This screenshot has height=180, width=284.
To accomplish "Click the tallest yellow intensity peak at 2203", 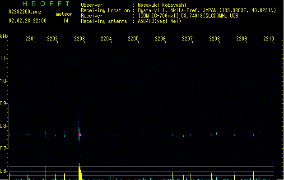I will click(x=80, y=171).
